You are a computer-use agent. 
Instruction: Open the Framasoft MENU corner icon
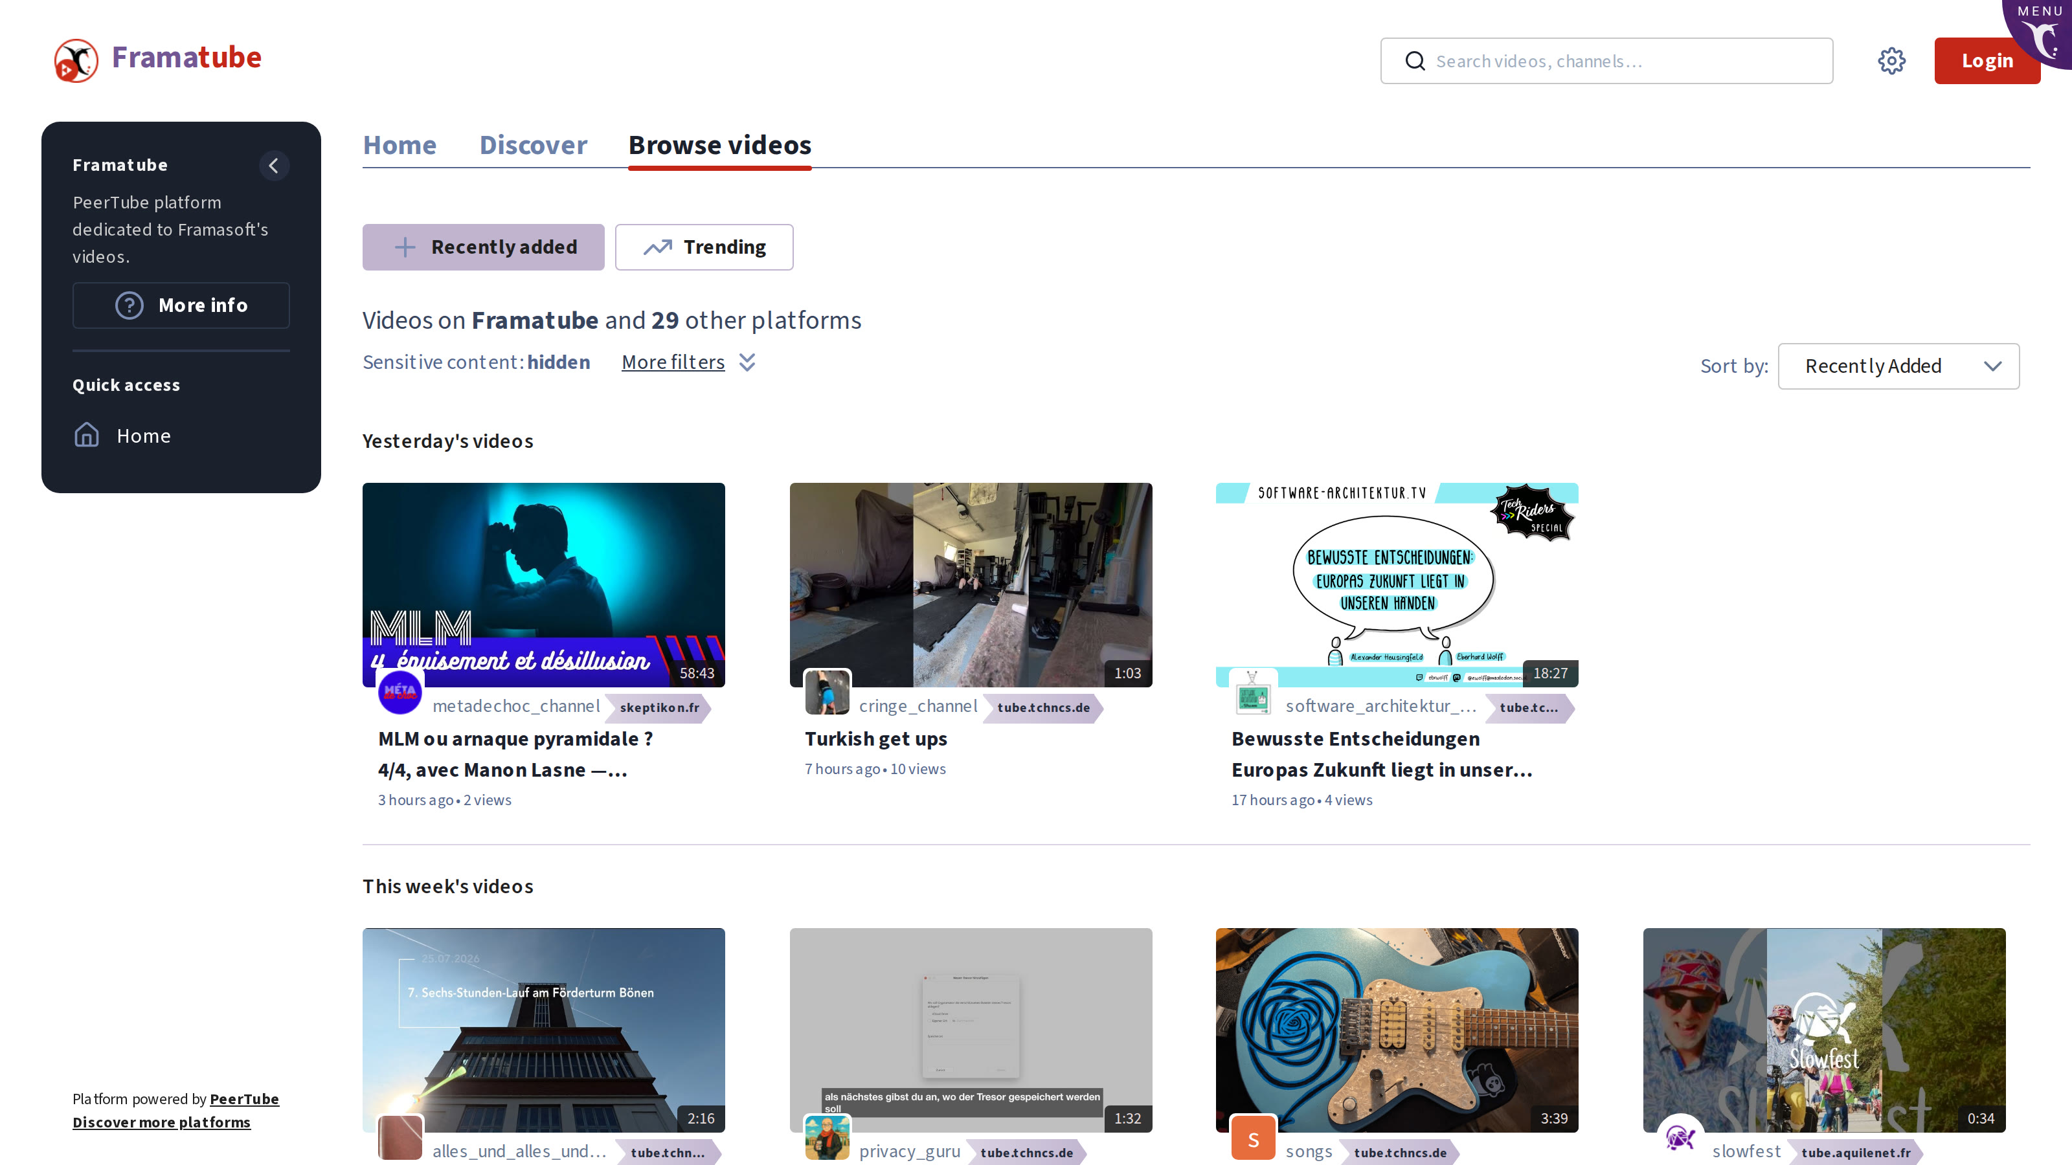(x=2041, y=32)
